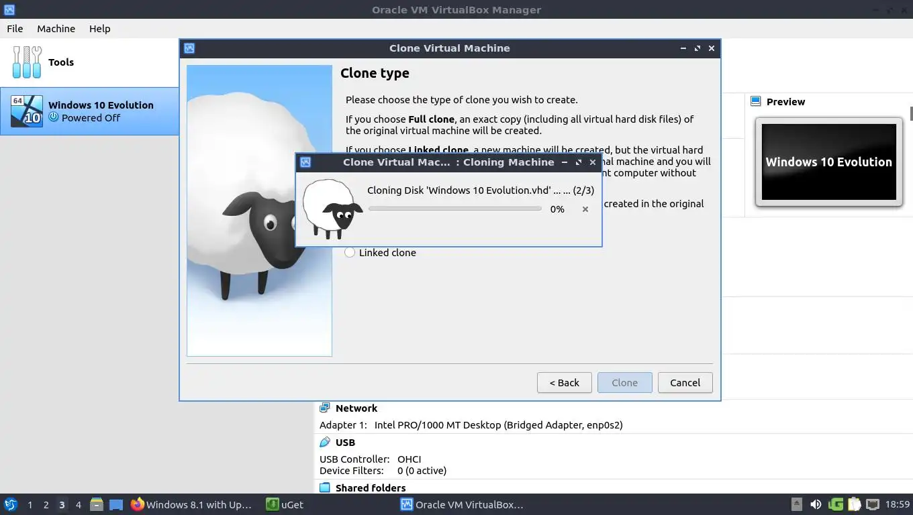Click the sheep icon in progress dialog
Image resolution: width=913 pixels, height=515 pixels.
tap(332, 209)
